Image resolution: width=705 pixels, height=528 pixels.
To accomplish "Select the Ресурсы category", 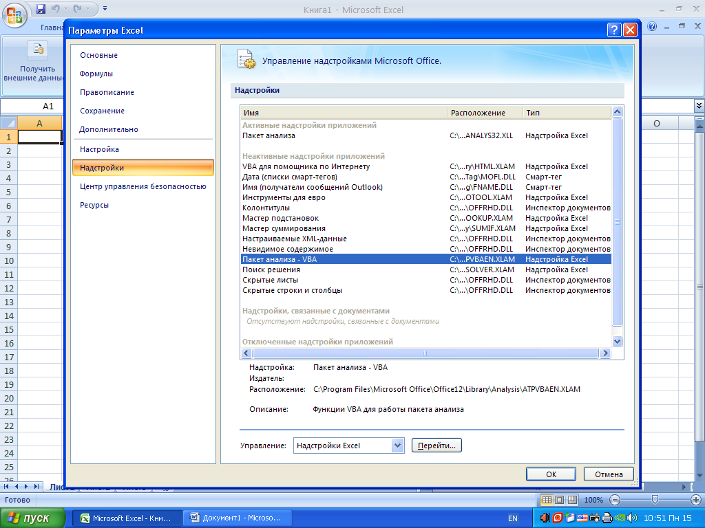I will coord(143,205).
